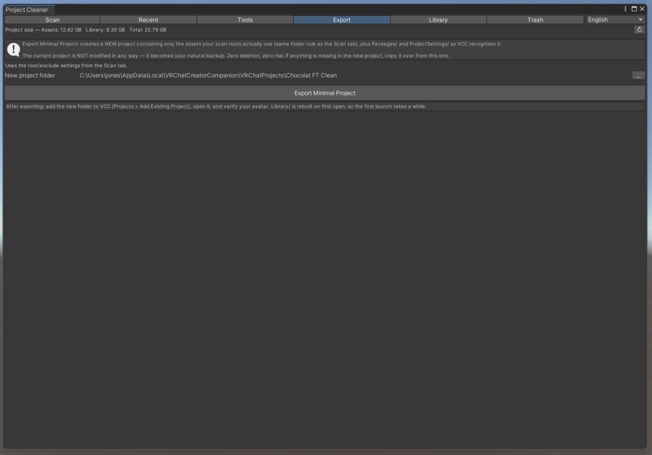The image size is (652, 455).
Task: Open the Recent tab
Action: pos(148,20)
